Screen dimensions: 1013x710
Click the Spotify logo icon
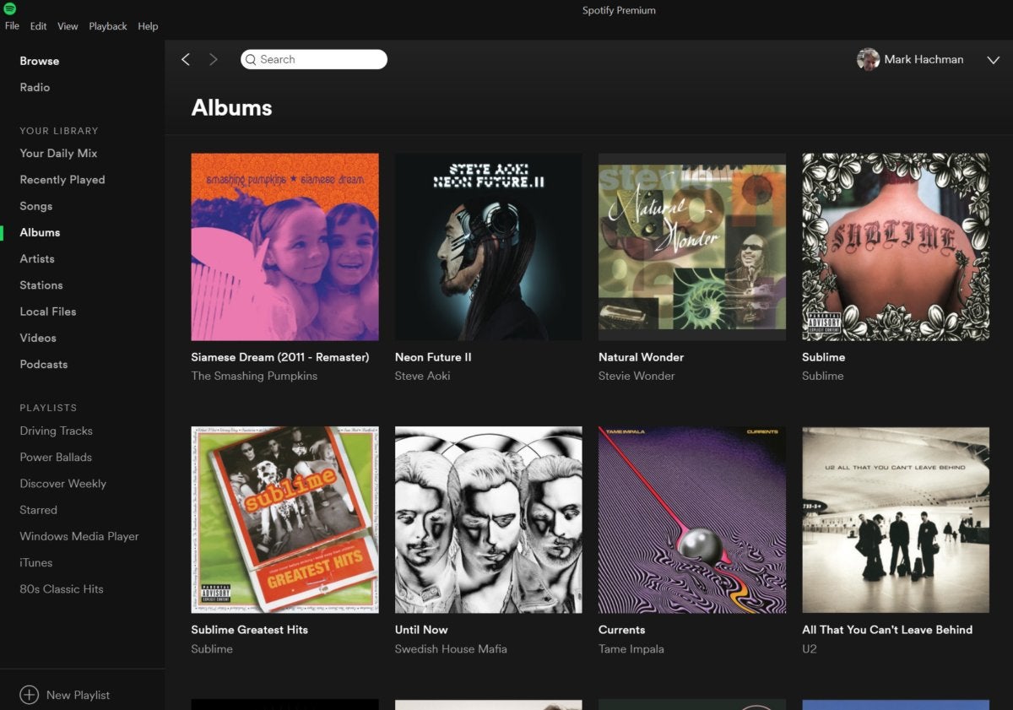(10, 9)
